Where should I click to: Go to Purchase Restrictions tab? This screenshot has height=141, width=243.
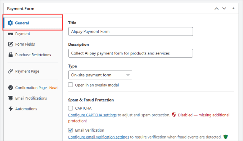pyautogui.click(x=33, y=55)
